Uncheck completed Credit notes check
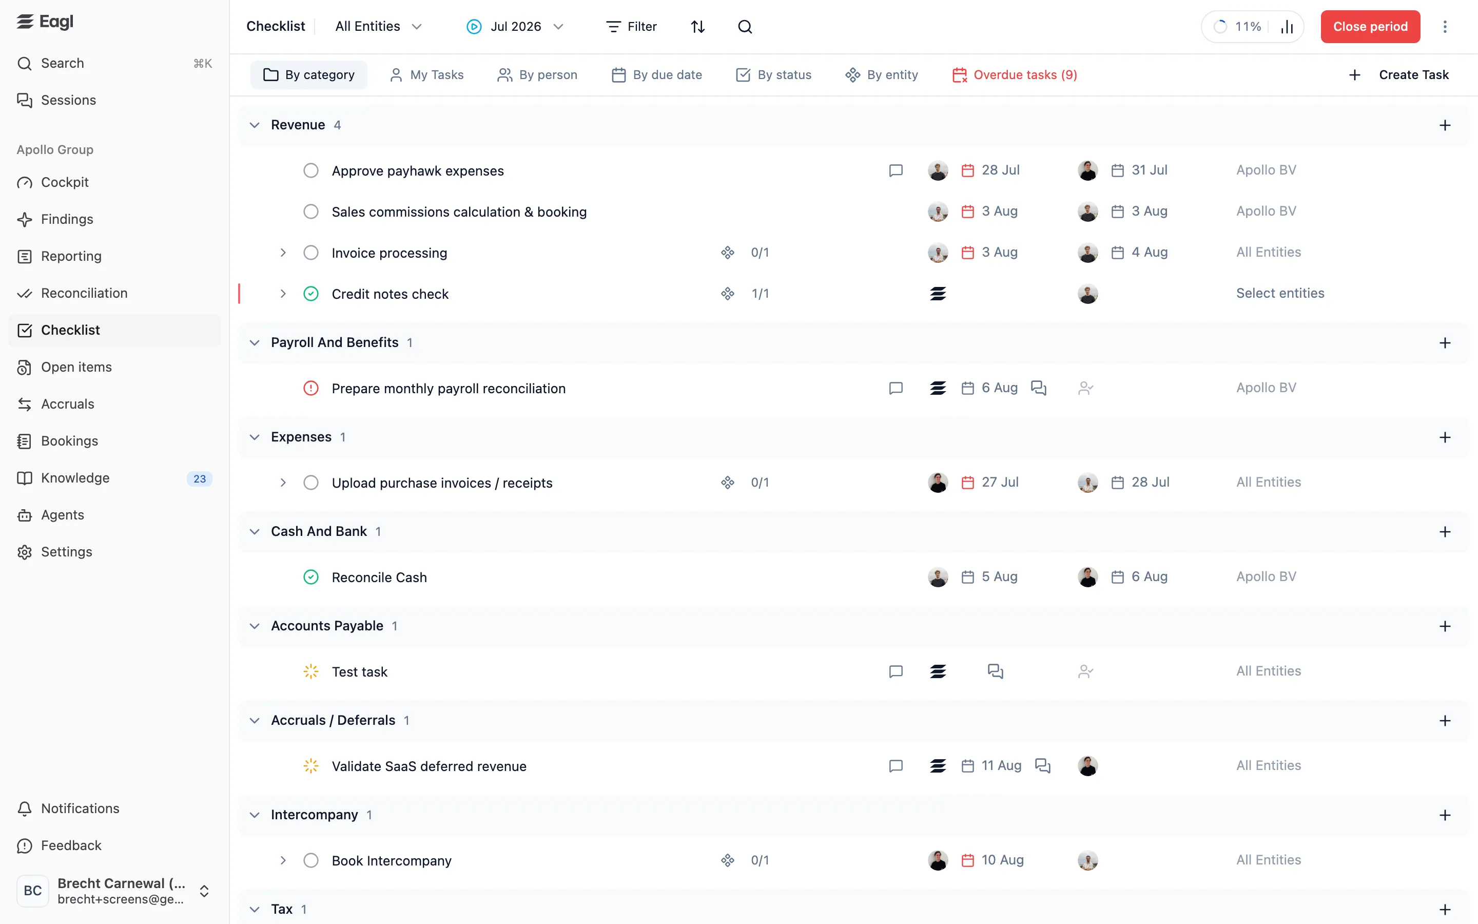Image resolution: width=1478 pixels, height=924 pixels. click(311, 294)
